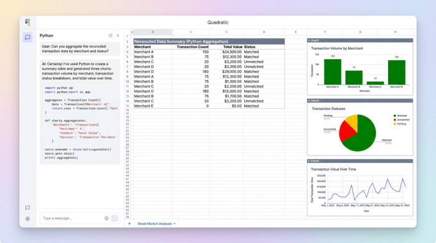Click the Transaction Statuses chart title bar
Screen dimensions: 436x243
(x=360, y=101)
